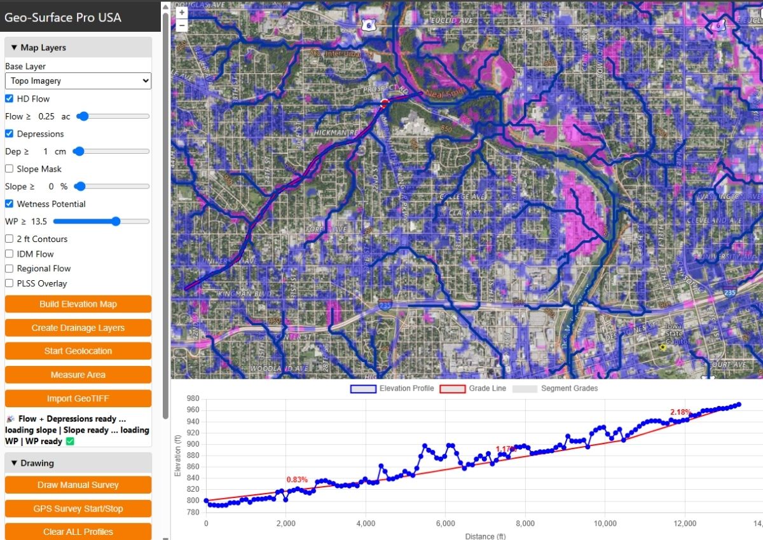The width and height of the screenshot is (763, 540).
Task: Click the red marker on the map route
Action: click(x=384, y=102)
